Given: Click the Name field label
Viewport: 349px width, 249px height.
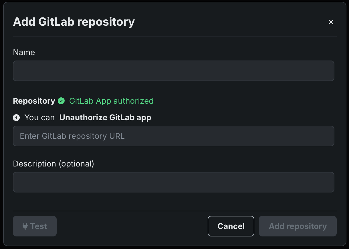Looking at the screenshot, I should 24,53.
